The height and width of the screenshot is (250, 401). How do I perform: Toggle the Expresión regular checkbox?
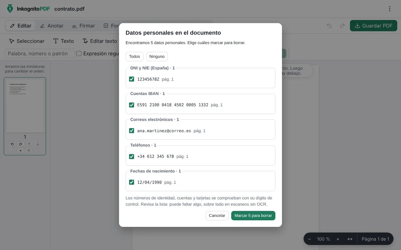pos(79,53)
